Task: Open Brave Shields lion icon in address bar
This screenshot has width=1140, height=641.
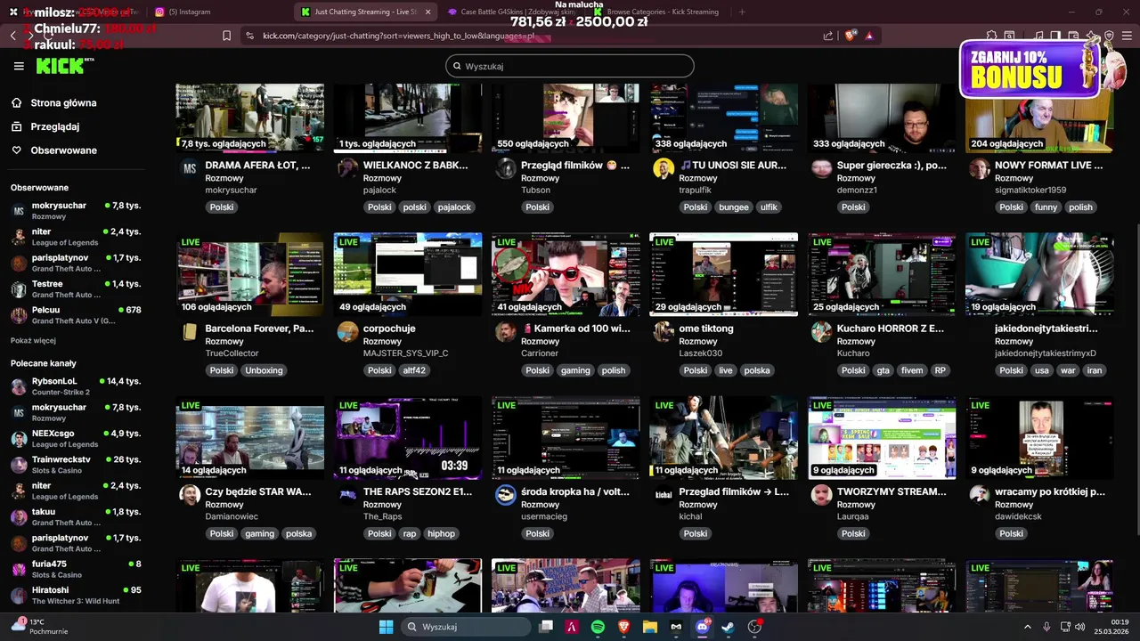Action: pyautogui.click(x=850, y=36)
